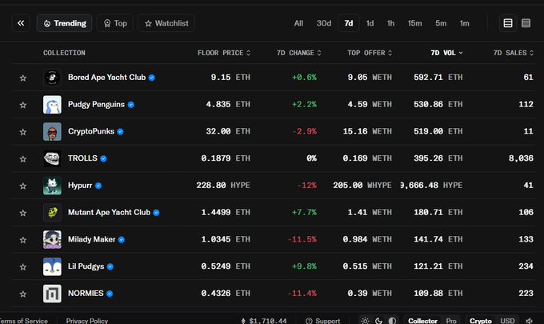Open Support in the footer
Image resolution: width=544 pixels, height=324 pixels.
click(323, 321)
